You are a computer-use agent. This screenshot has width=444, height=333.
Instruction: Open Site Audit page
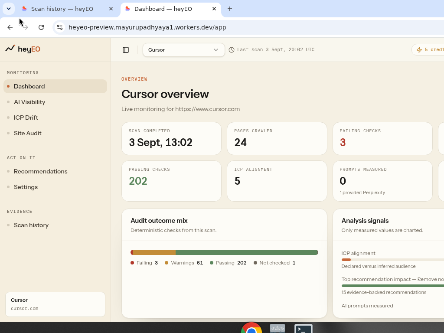coord(55,133)
